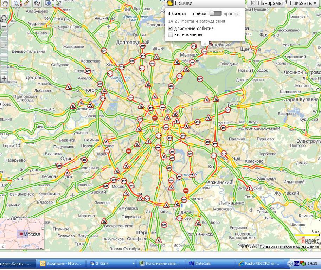Toggle the сейчас/прогноз switch

216,13
